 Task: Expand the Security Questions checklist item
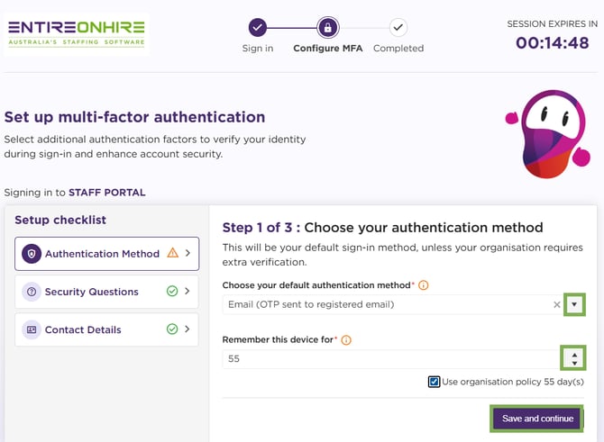coord(188,292)
